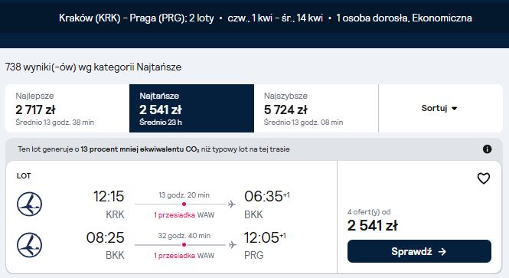Click LOT airline logo on outbound flight

[x=29, y=204]
